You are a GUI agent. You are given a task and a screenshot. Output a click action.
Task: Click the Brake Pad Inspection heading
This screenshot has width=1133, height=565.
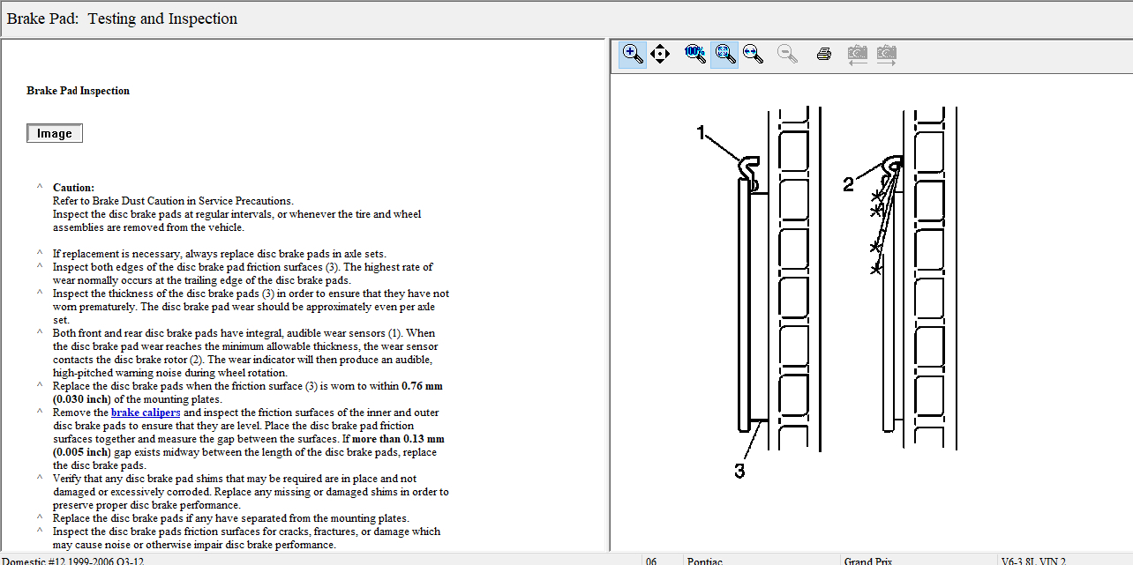pos(79,91)
